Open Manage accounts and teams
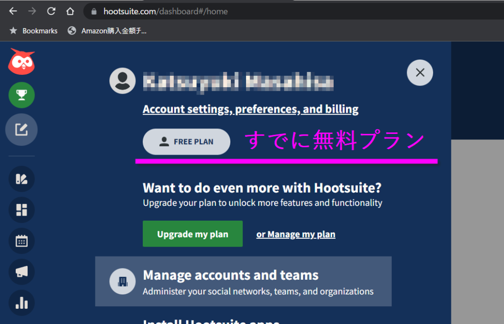Image resolution: width=504 pixels, height=324 pixels. (x=243, y=281)
